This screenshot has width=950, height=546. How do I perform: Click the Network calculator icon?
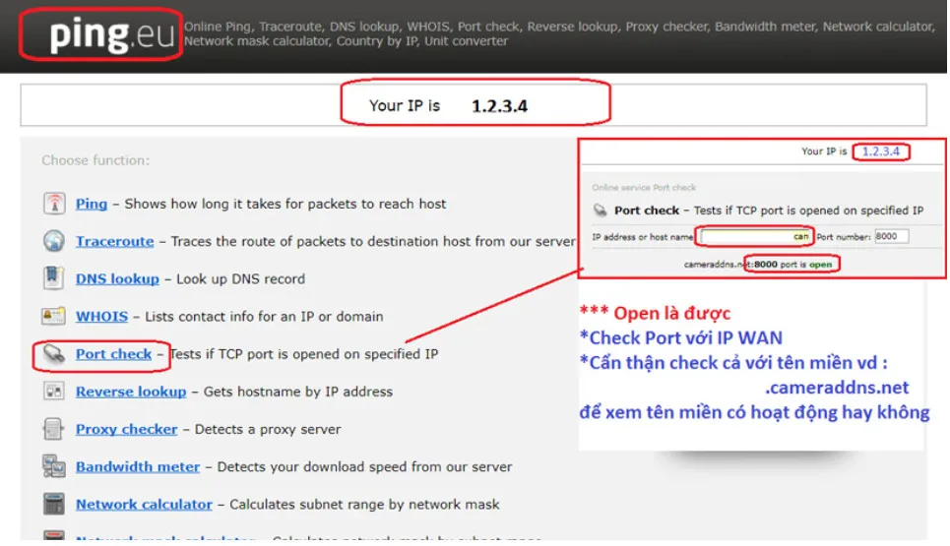[54, 504]
